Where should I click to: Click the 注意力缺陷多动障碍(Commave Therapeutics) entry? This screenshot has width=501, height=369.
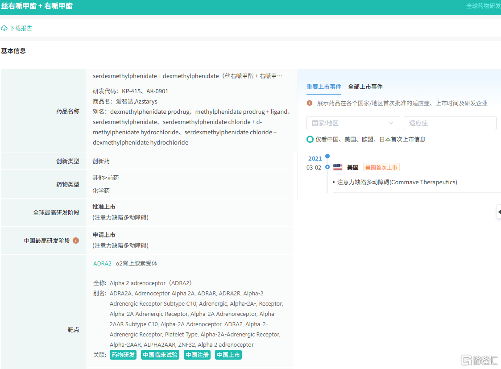(397, 182)
